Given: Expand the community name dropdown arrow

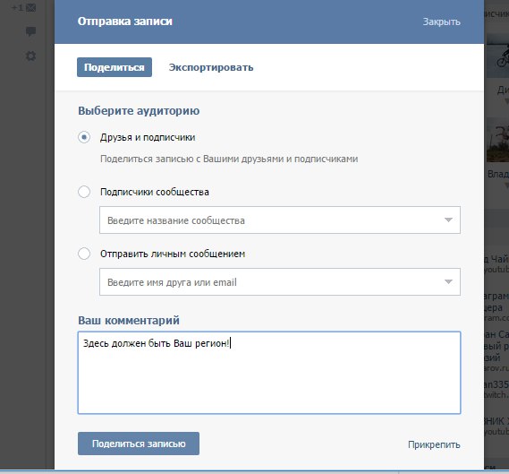Looking at the screenshot, I should pyautogui.click(x=448, y=220).
